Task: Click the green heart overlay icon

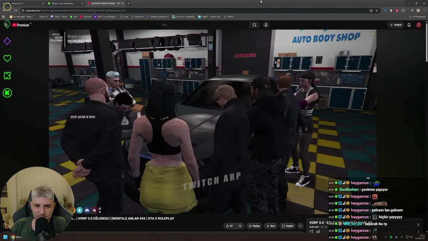Action: coord(7,58)
